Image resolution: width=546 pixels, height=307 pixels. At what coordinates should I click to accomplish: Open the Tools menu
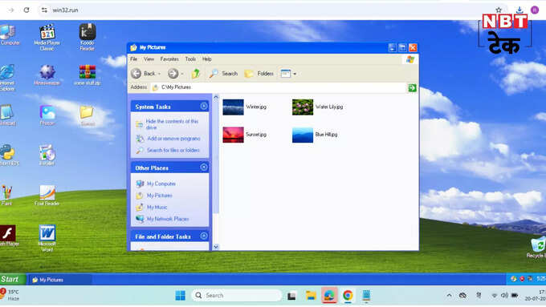190,59
